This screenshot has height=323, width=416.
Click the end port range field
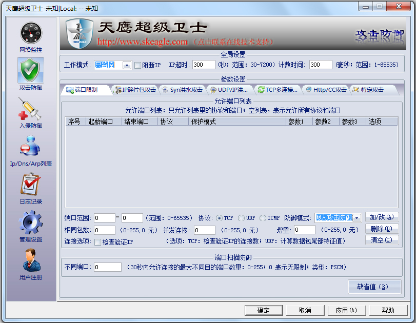pos(132,218)
